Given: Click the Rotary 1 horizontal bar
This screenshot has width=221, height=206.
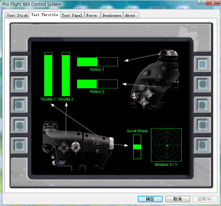Looking at the screenshot, I should 97,62.
